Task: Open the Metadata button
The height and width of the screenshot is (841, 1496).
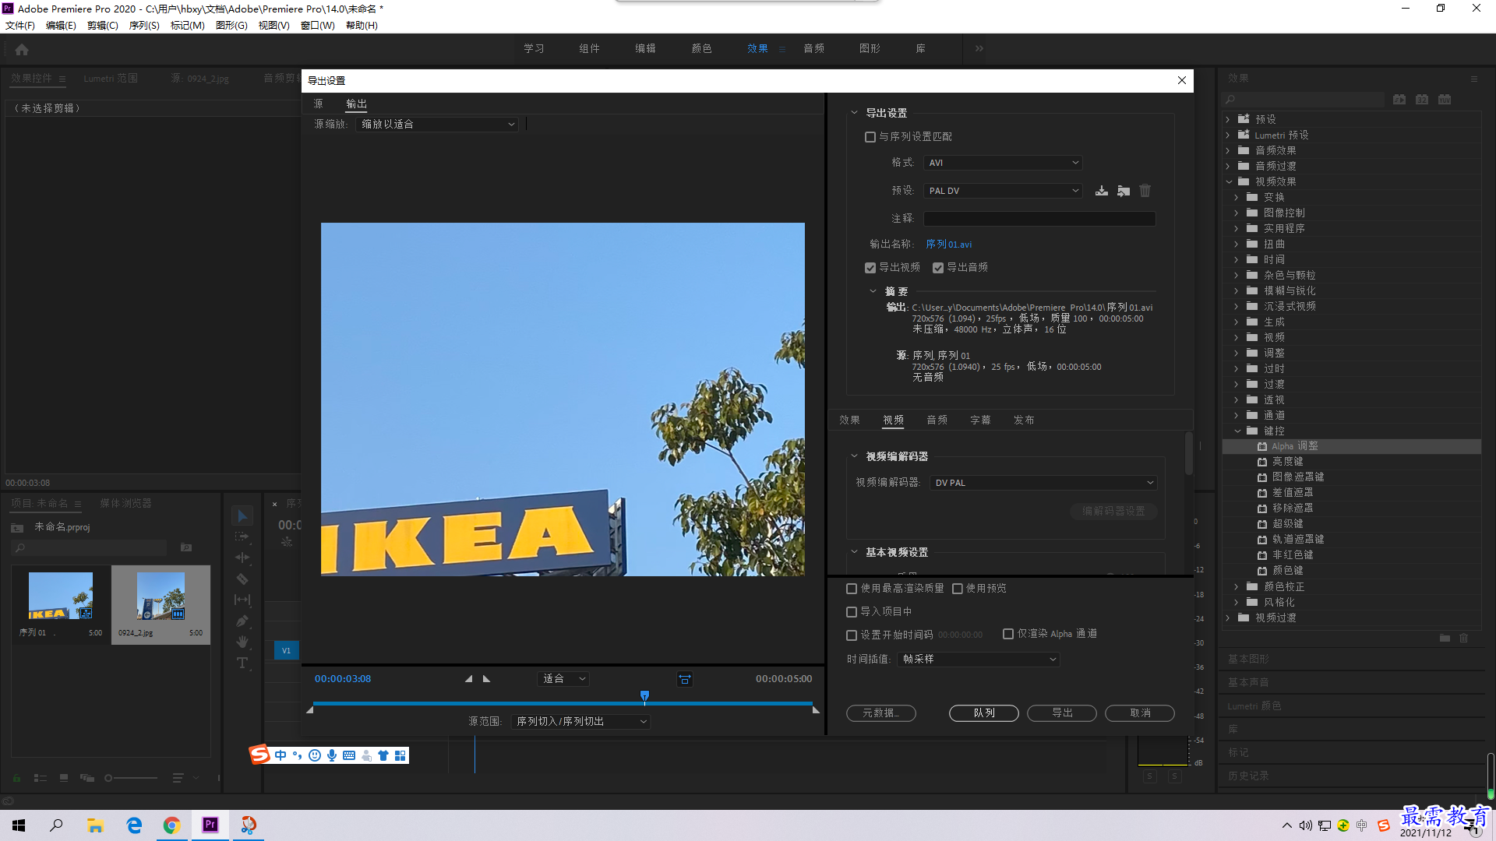Action: [880, 713]
